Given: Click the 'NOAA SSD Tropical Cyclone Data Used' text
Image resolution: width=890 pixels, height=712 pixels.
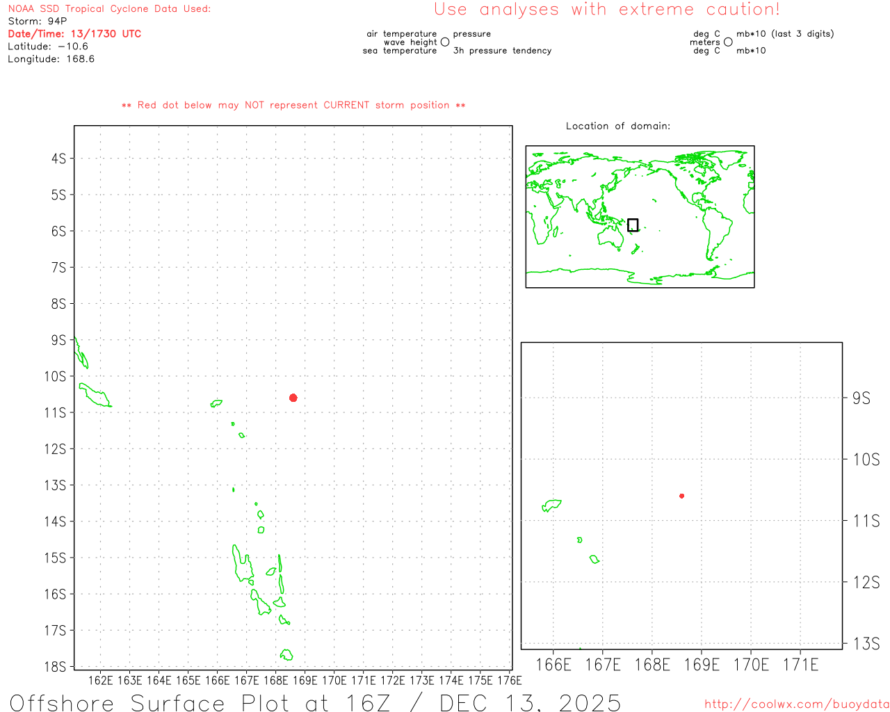Looking at the screenshot, I should (109, 9).
